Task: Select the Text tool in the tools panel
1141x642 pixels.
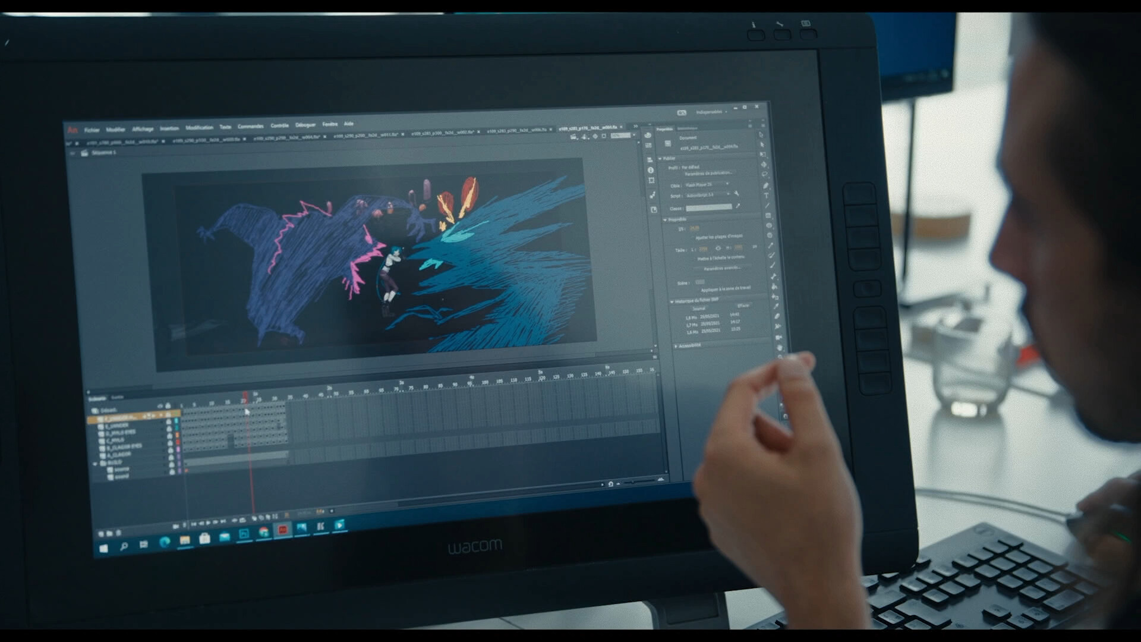Action: pos(767,196)
